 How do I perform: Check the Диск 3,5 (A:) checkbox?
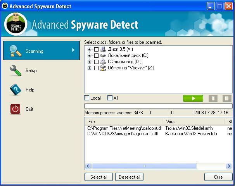pyautogui.click(x=96, y=50)
